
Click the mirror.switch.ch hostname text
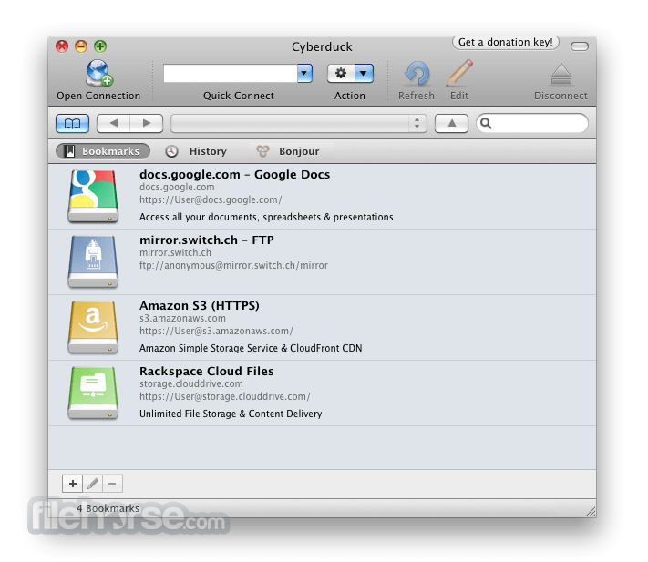point(175,252)
